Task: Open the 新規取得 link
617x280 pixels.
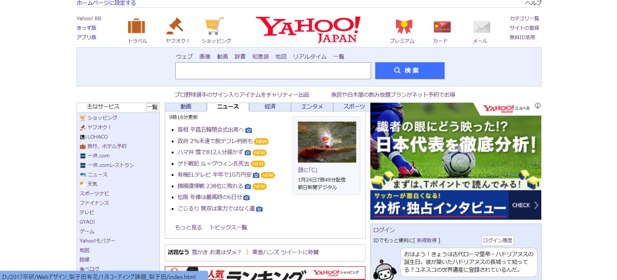Action: pyautogui.click(x=426, y=241)
